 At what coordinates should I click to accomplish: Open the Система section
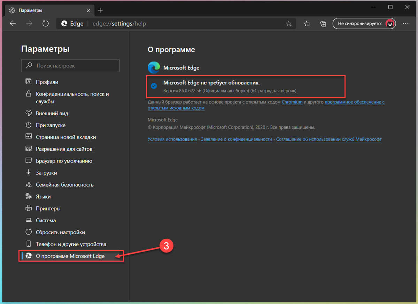[x=46, y=220]
